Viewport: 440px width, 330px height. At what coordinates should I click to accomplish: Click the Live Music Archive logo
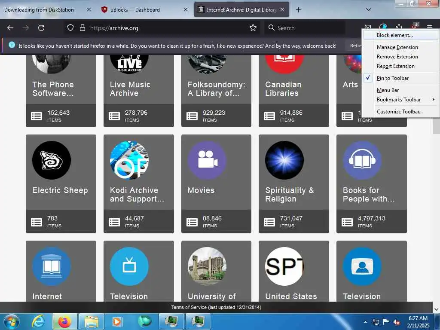[129, 64]
